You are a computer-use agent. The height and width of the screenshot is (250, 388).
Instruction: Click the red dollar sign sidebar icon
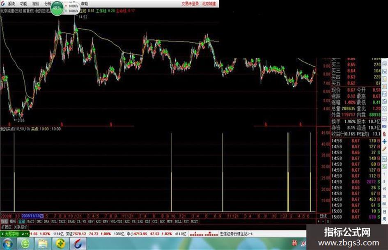(385, 134)
